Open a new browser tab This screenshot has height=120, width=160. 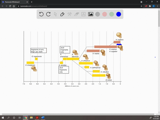[x=32, y=2]
